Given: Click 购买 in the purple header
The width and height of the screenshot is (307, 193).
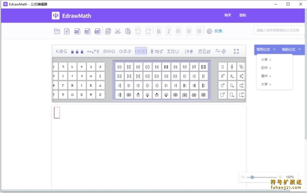Looking at the screenshot, I should (228, 15).
